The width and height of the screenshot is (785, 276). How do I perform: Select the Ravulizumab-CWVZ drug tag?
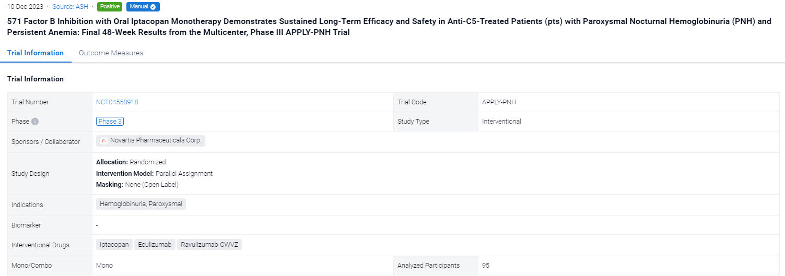coord(209,245)
